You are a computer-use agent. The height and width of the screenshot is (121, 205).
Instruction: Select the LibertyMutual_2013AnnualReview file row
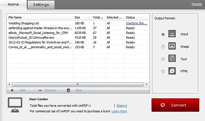[78, 37]
